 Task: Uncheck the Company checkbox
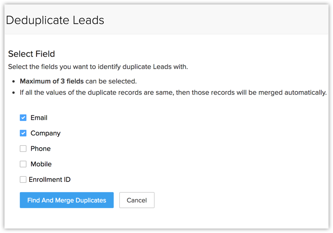[x=23, y=133]
